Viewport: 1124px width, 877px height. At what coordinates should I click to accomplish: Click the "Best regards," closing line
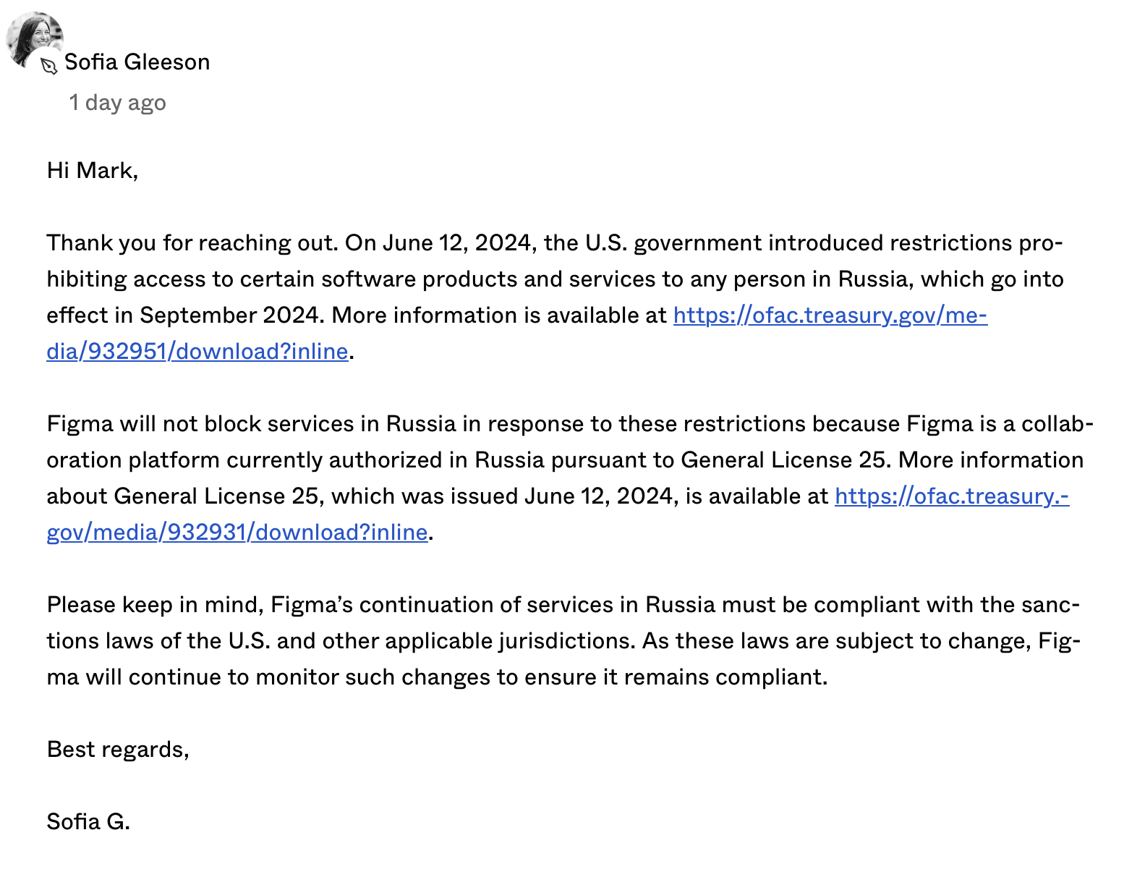tap(118, 750)
